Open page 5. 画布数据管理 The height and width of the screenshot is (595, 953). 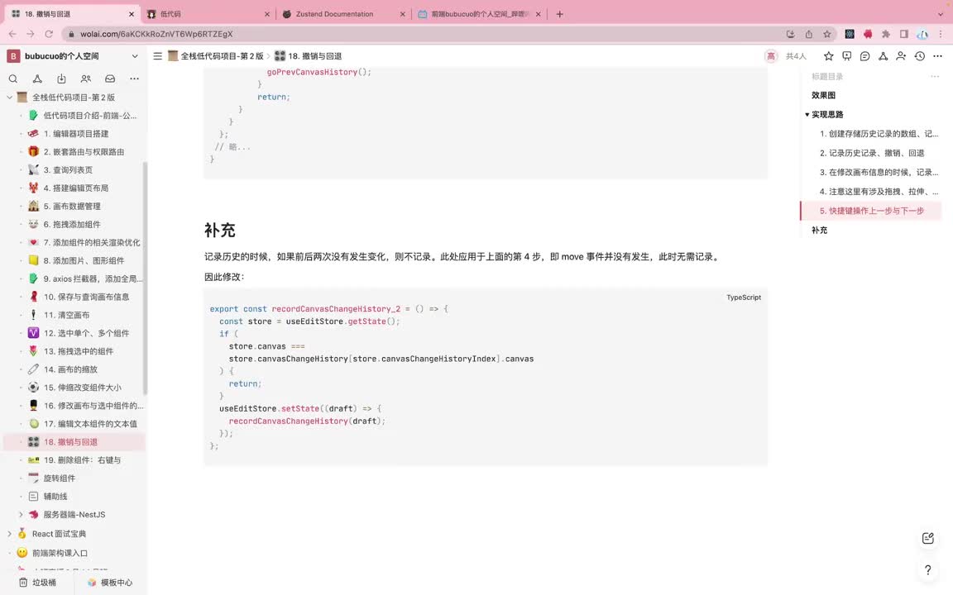point(72,207)
